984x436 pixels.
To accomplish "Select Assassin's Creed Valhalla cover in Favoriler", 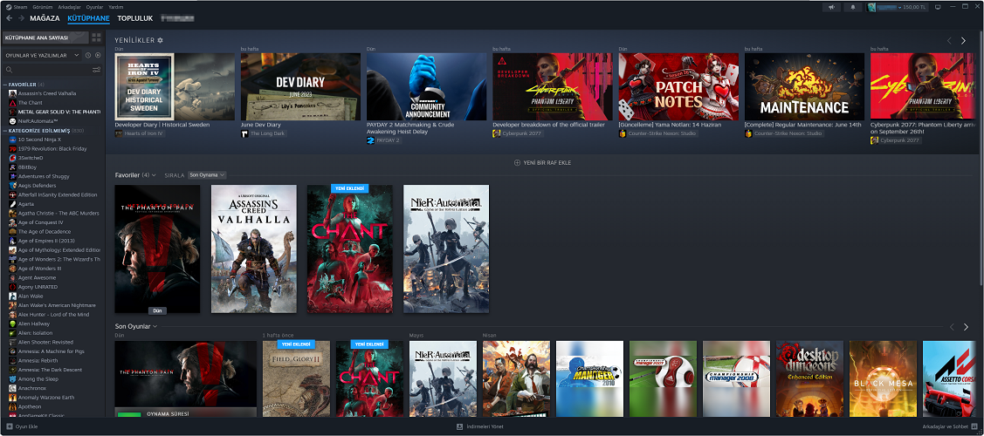I will click(253, 249).
